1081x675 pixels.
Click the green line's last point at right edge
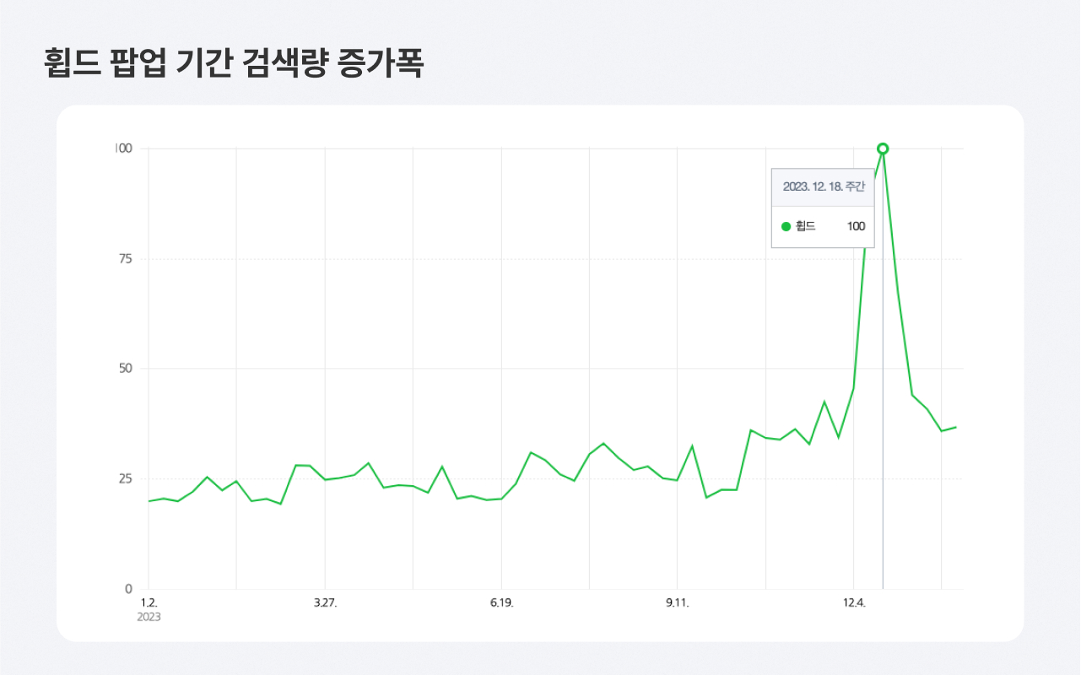click(x=956, y=427)
